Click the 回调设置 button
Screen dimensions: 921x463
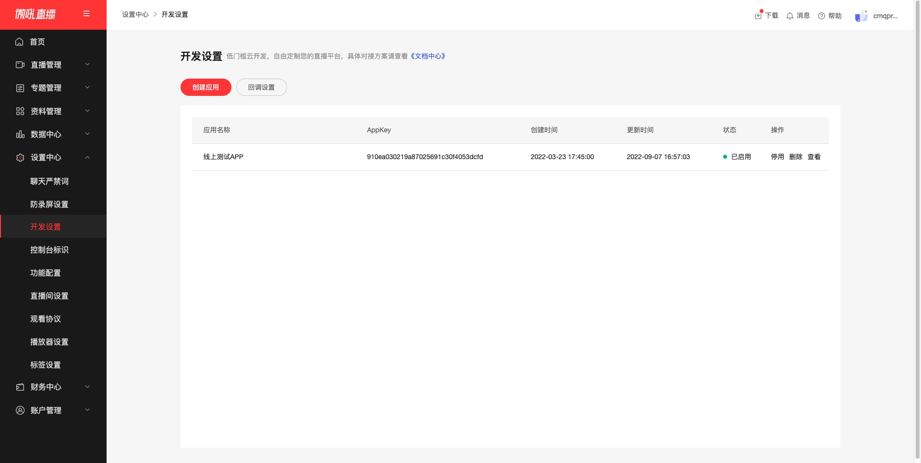tap(262, 87)
